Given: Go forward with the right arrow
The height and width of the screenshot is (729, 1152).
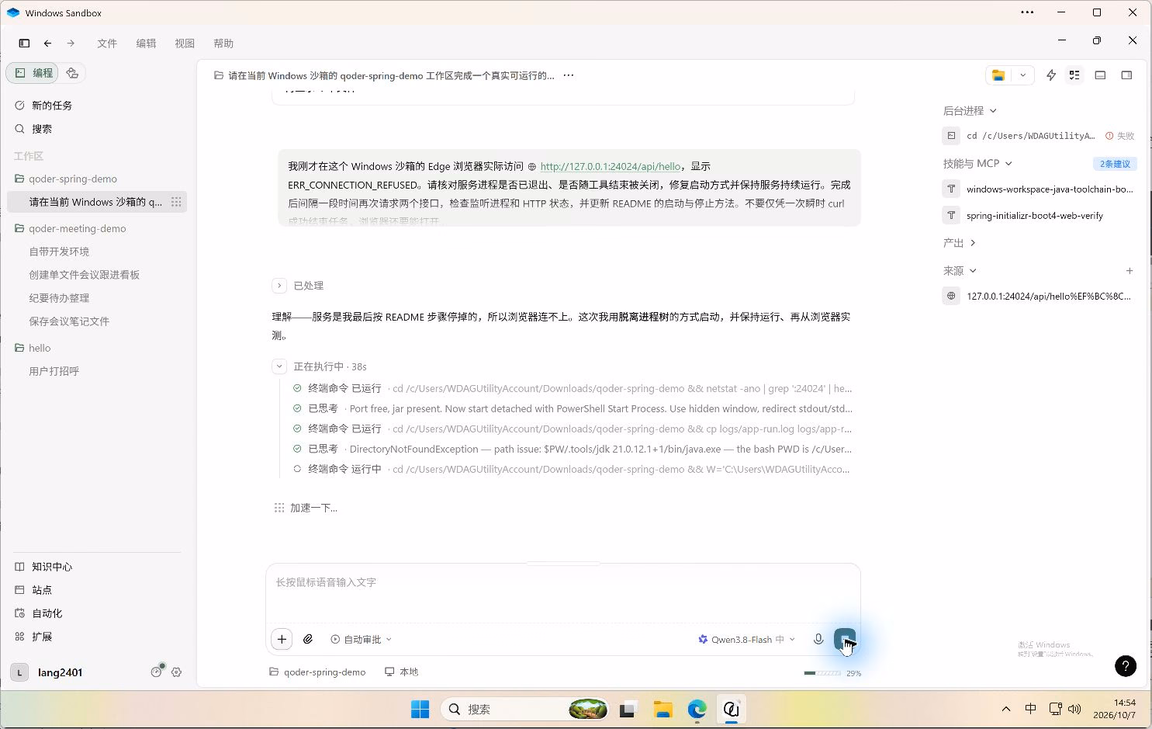Looking at the screenshot, I should (x=71, y=43).
